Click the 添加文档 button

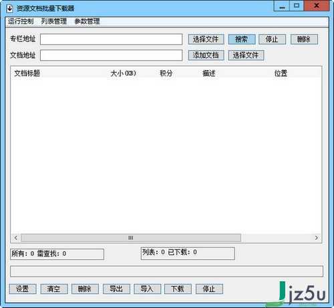(206, 55)
